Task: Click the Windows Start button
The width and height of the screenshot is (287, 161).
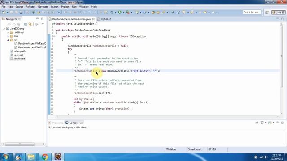Action: tap(5, 157)
